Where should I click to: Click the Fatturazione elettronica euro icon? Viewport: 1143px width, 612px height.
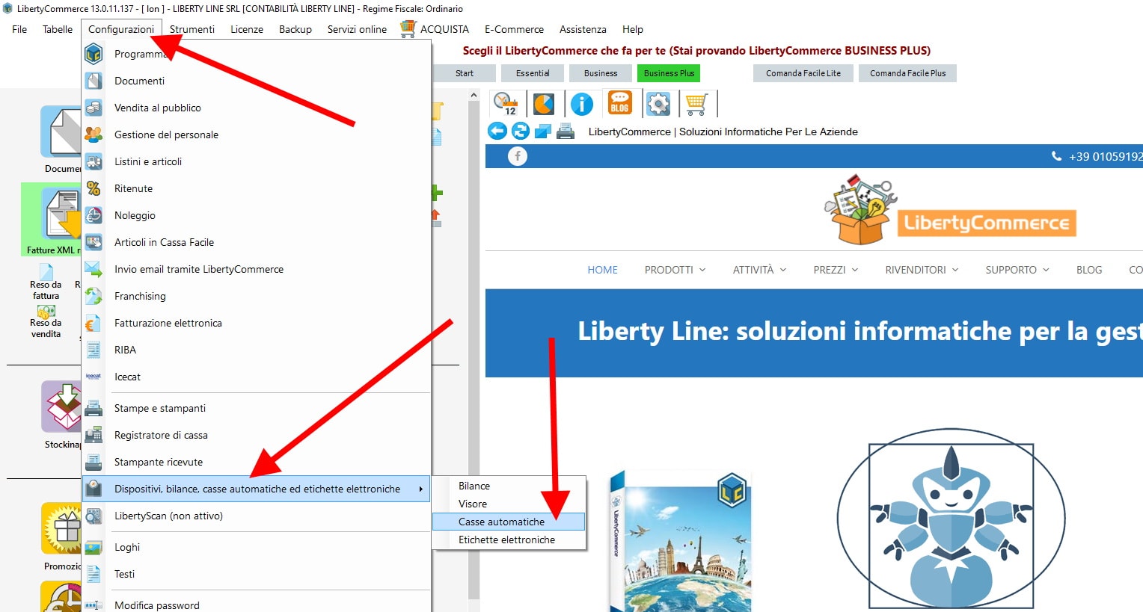94,323
